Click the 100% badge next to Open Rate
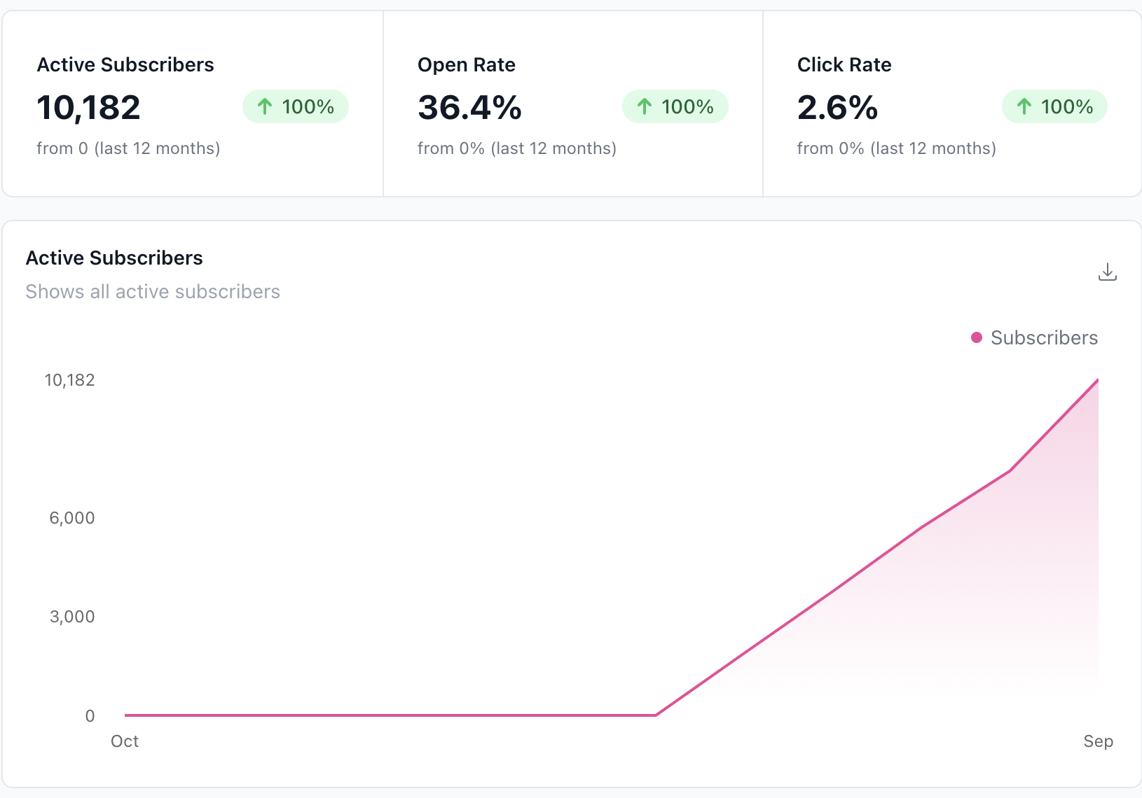Screen dimensions: 1142x798 tap(675, 106)
